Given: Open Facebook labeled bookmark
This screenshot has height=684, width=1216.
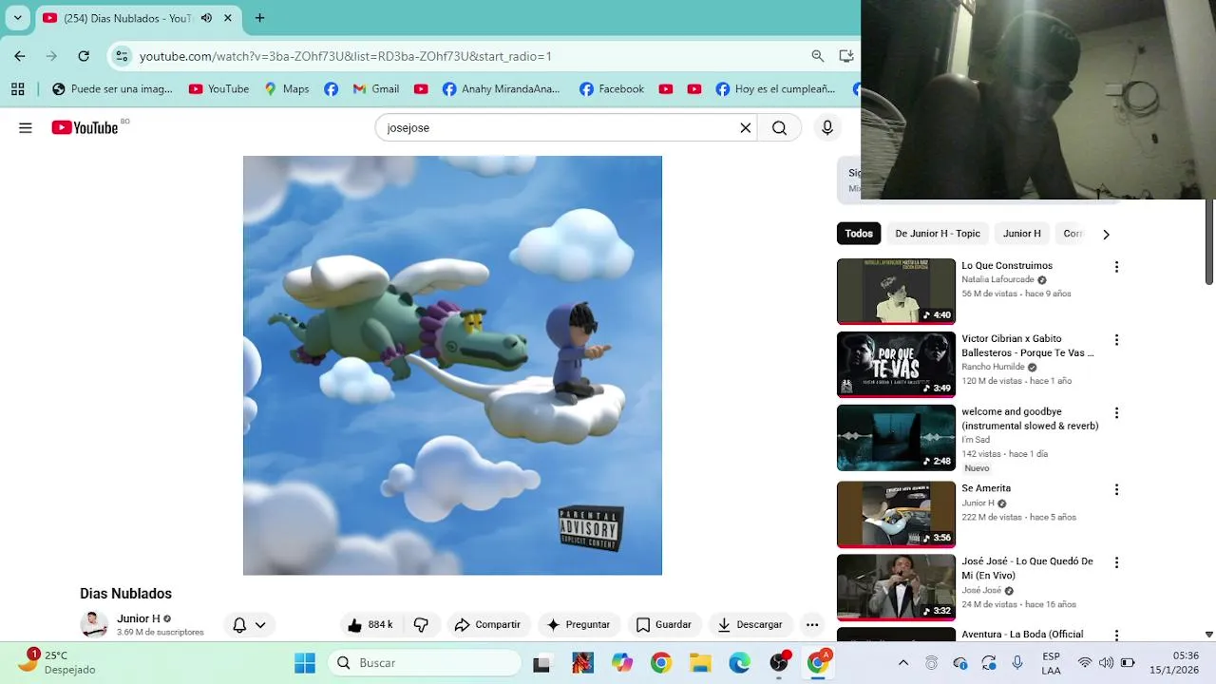Looking at the screenshot, I should click(612, 89).
